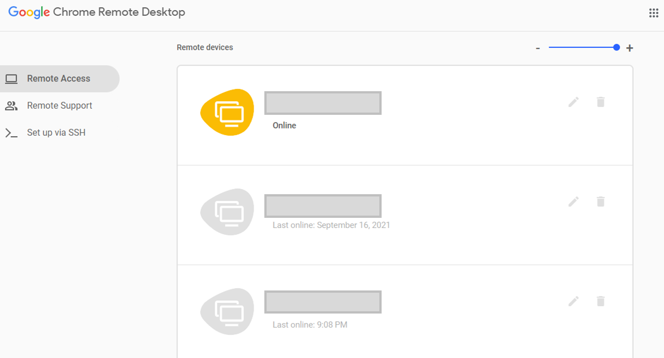
Task: Open the Google apps grid icon
Action: click(653, 13)
